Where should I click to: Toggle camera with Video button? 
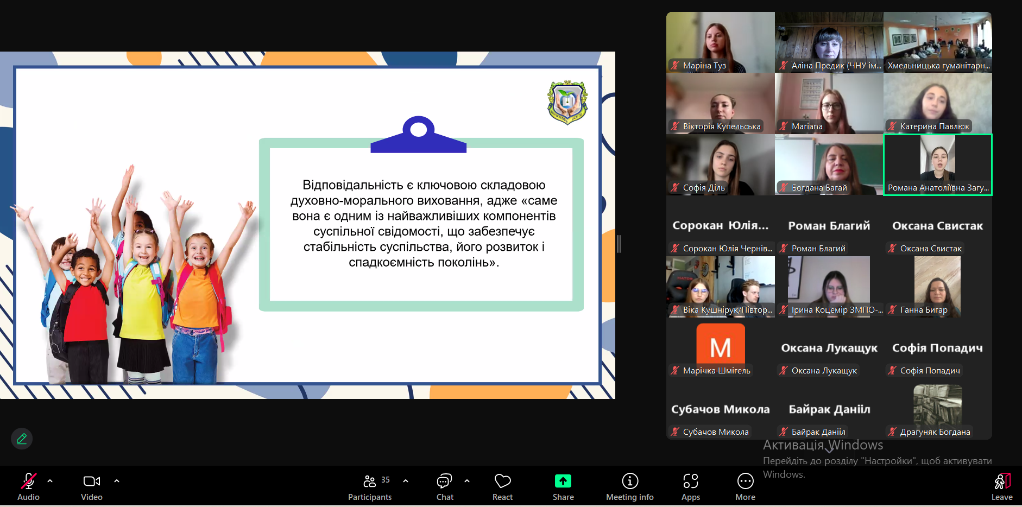[92, 486]
